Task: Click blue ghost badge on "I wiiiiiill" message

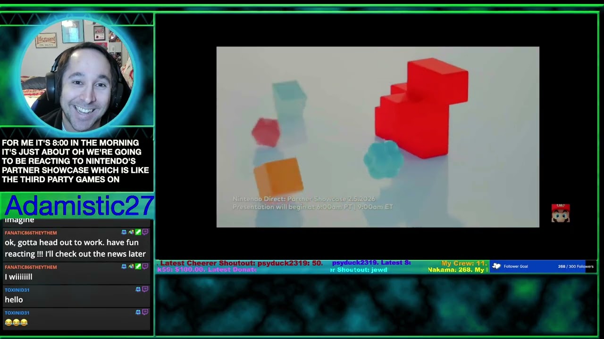Action: 124,266
